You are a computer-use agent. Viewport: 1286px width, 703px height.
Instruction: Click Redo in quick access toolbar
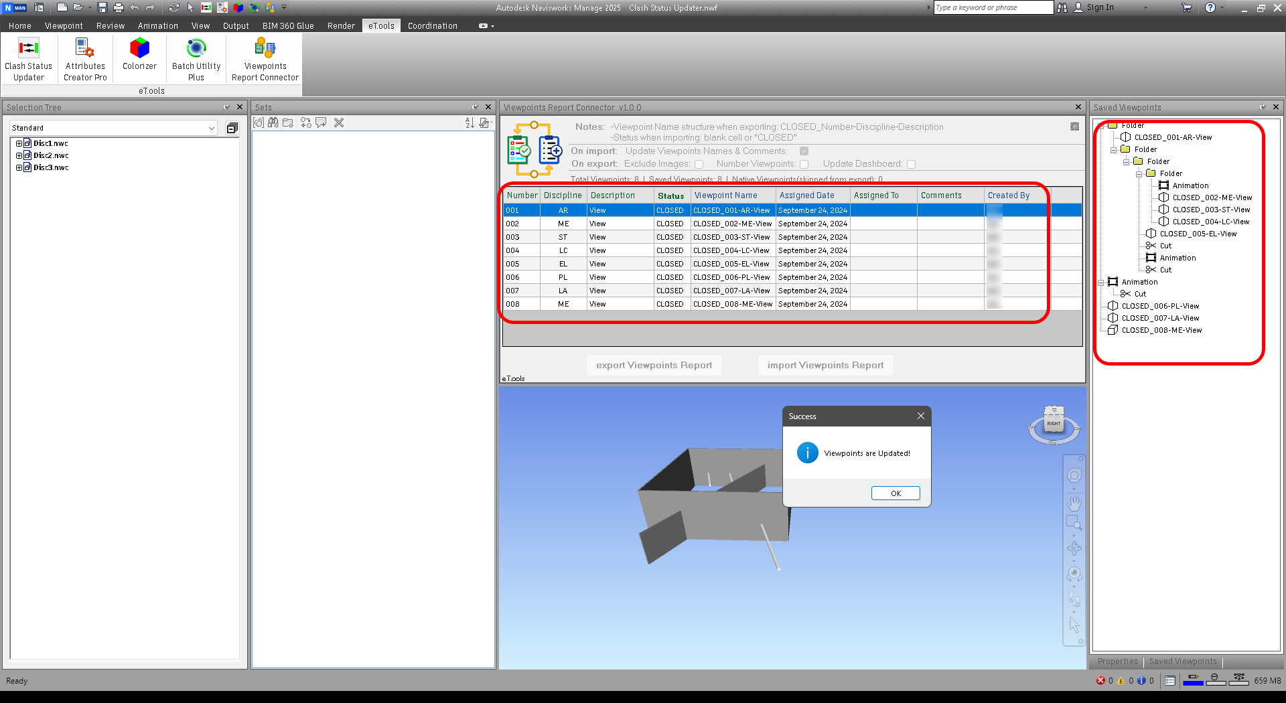[150, 7]
